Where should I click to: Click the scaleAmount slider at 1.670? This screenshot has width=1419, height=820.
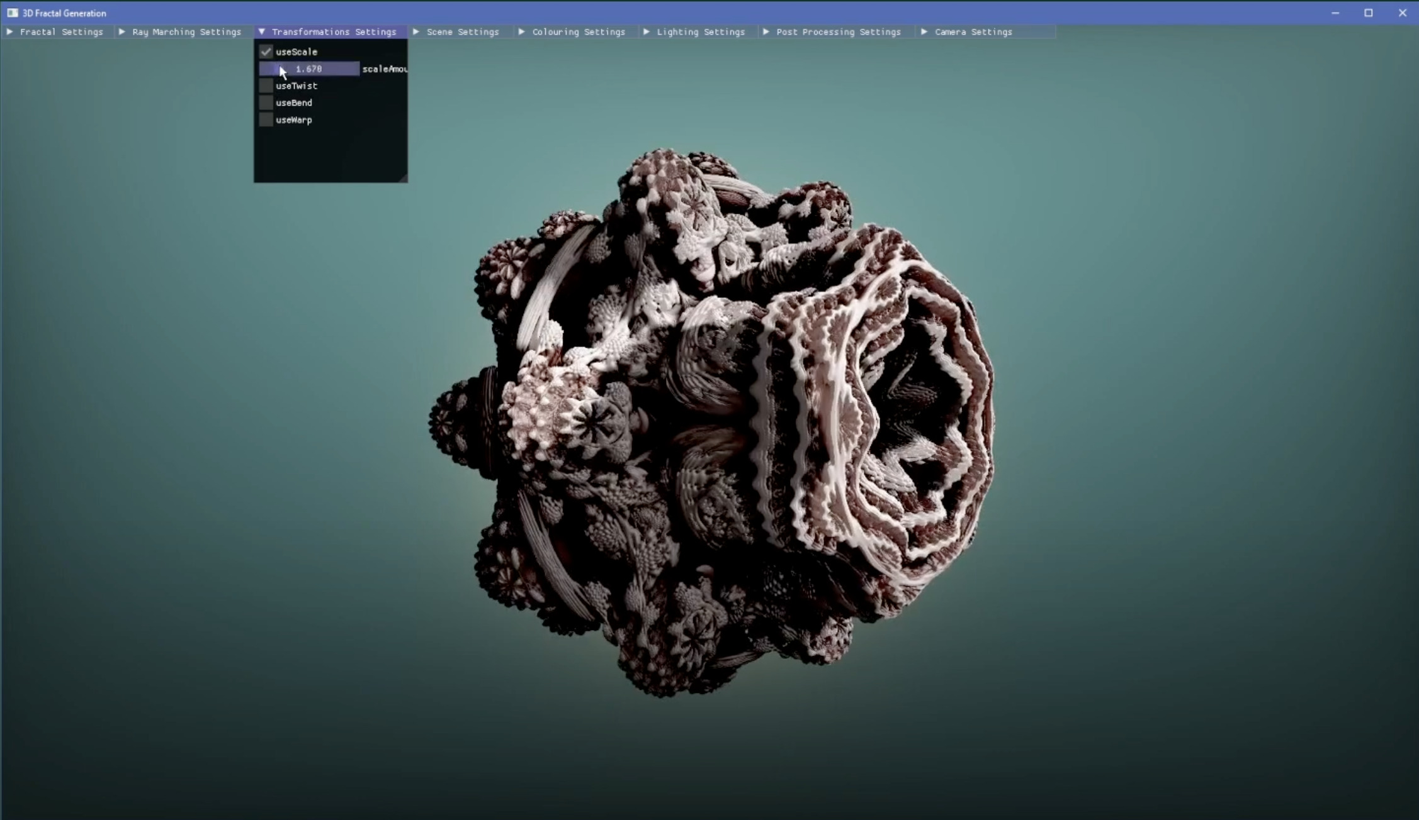pos(309,69)
